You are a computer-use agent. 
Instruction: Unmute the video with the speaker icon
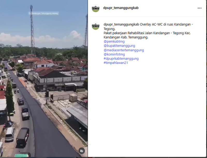82,151
